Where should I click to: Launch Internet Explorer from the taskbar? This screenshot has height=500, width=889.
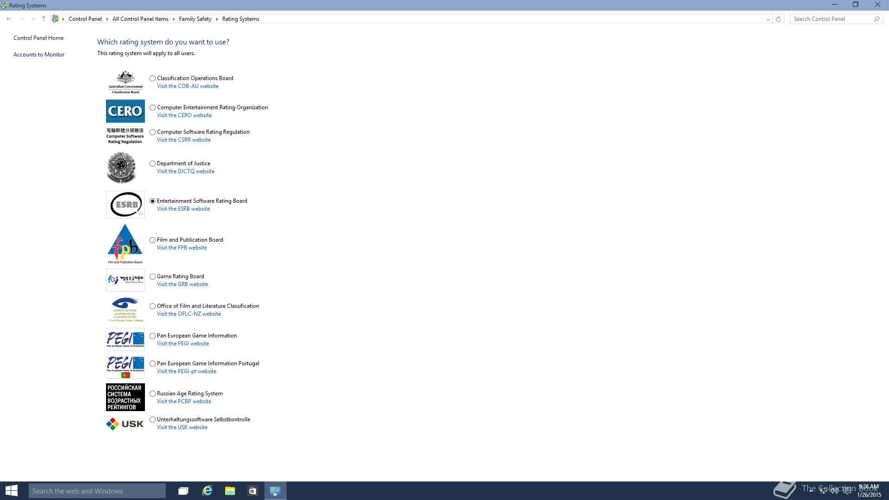(207, 491)
